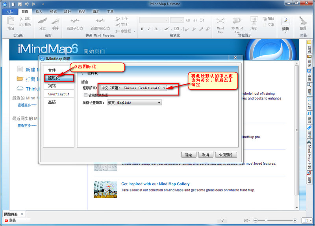Click the 確定 button in dialog

coord(189,155)
